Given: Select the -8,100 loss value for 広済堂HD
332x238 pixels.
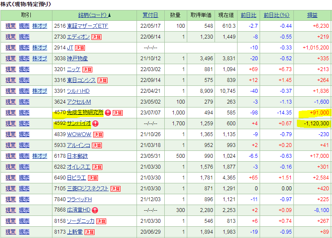Looking at the screenshot, I should (x=322, y=210).
